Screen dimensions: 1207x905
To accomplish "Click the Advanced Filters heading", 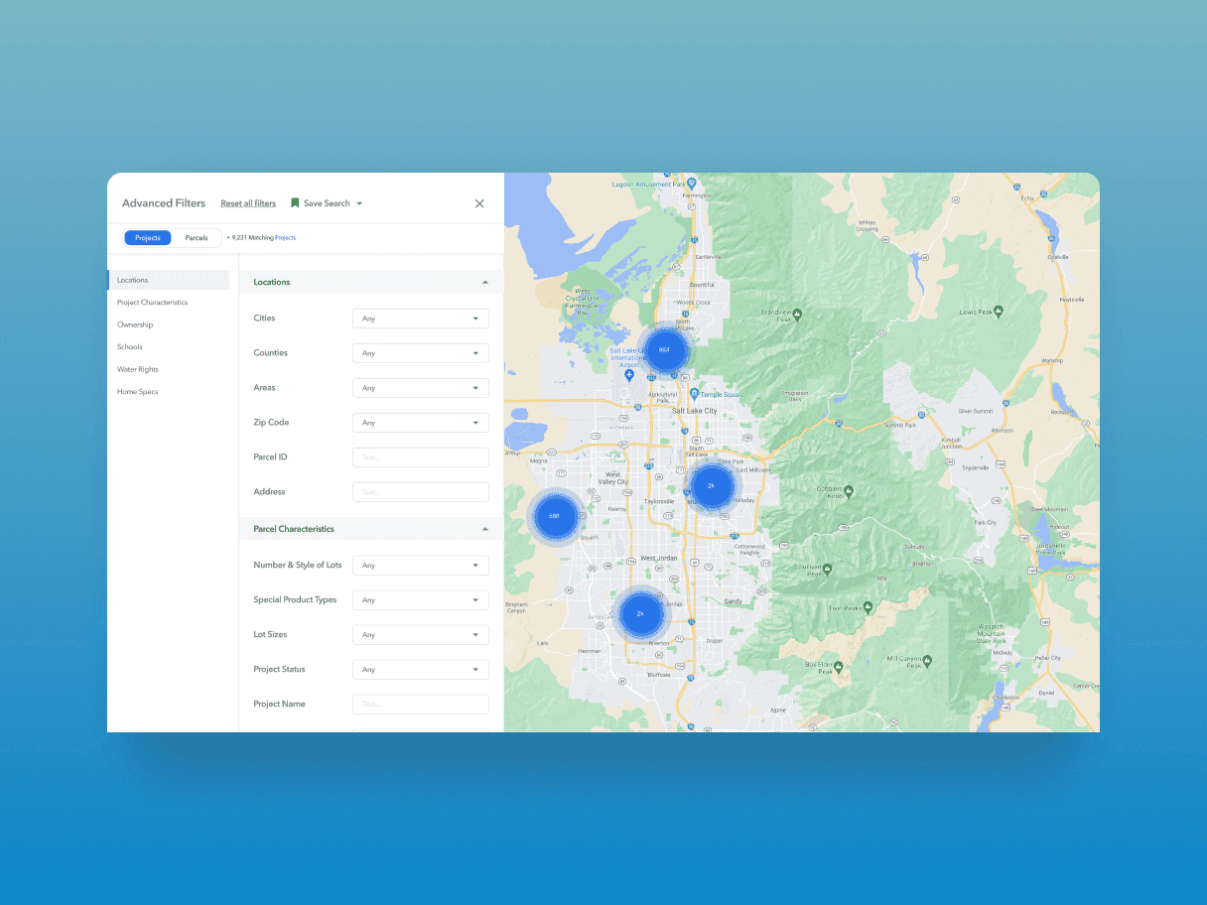I will 164,203.
